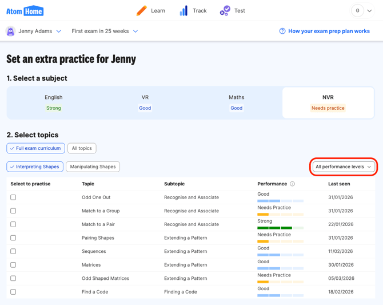Click the Performance info icon
Viewport: 383px width, 305px height.
292,184
